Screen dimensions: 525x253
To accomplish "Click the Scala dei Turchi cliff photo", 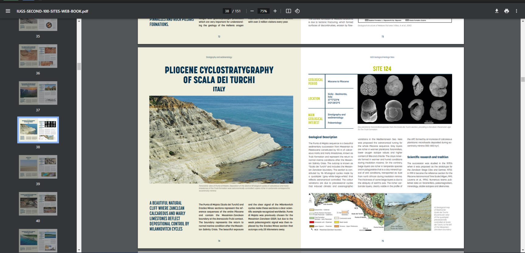I will [x=221, y=140].
